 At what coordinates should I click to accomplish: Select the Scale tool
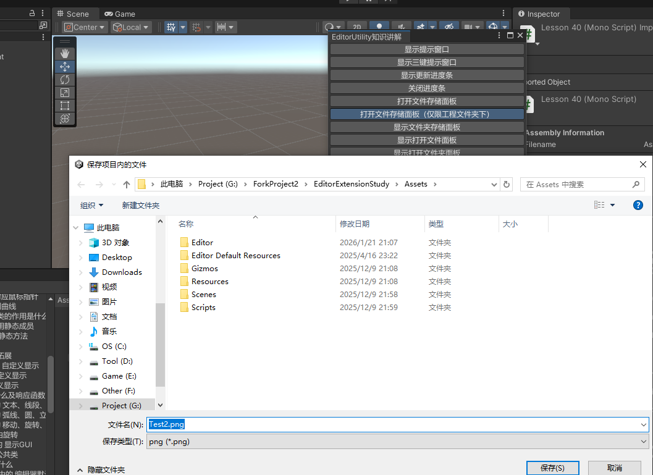65,93
